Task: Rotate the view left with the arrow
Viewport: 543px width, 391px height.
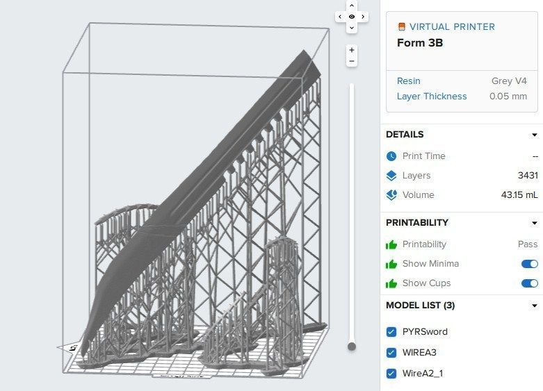Action: pos(340,17)
